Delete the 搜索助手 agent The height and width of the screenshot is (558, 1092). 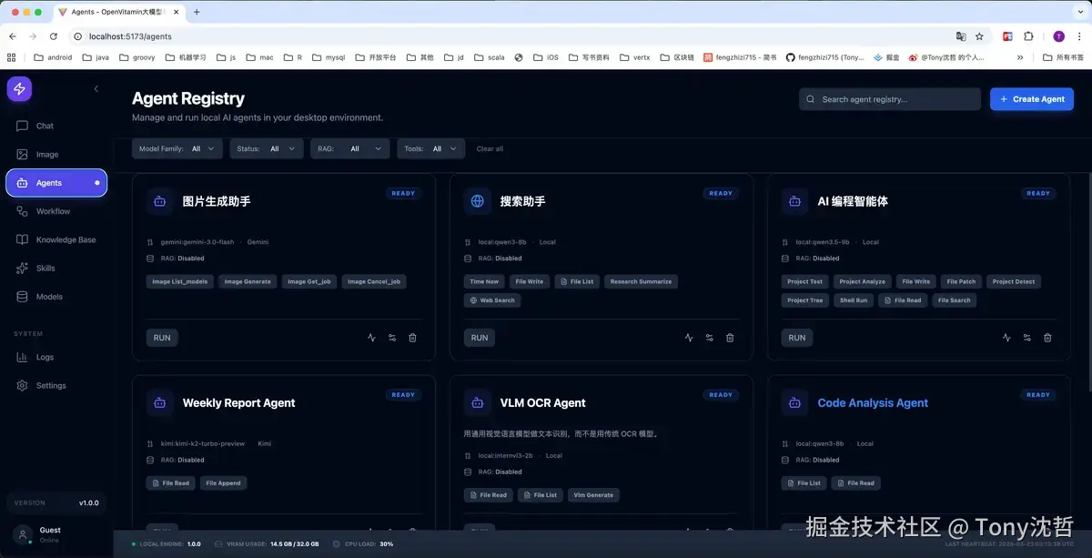click(730, 338)
